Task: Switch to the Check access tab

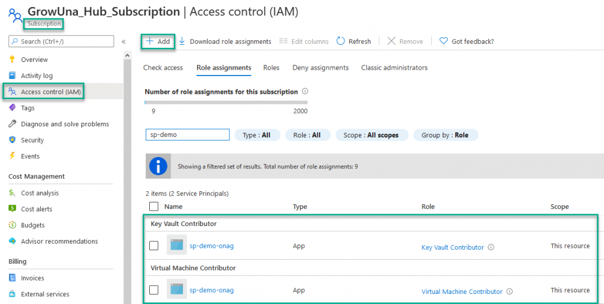Action: [163, 67]
